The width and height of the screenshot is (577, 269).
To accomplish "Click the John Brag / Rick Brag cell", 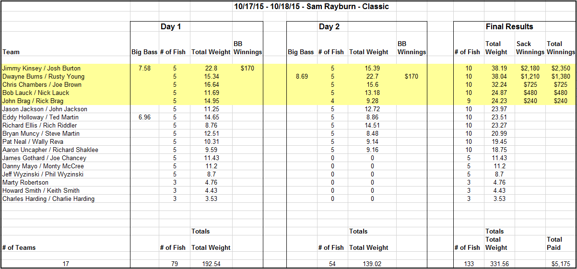I will 65,101.
